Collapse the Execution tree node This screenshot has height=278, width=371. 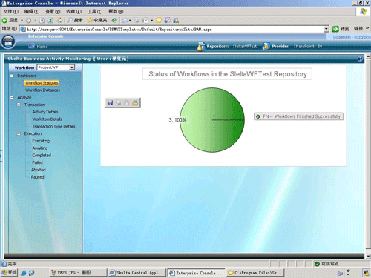click(19, 133)
